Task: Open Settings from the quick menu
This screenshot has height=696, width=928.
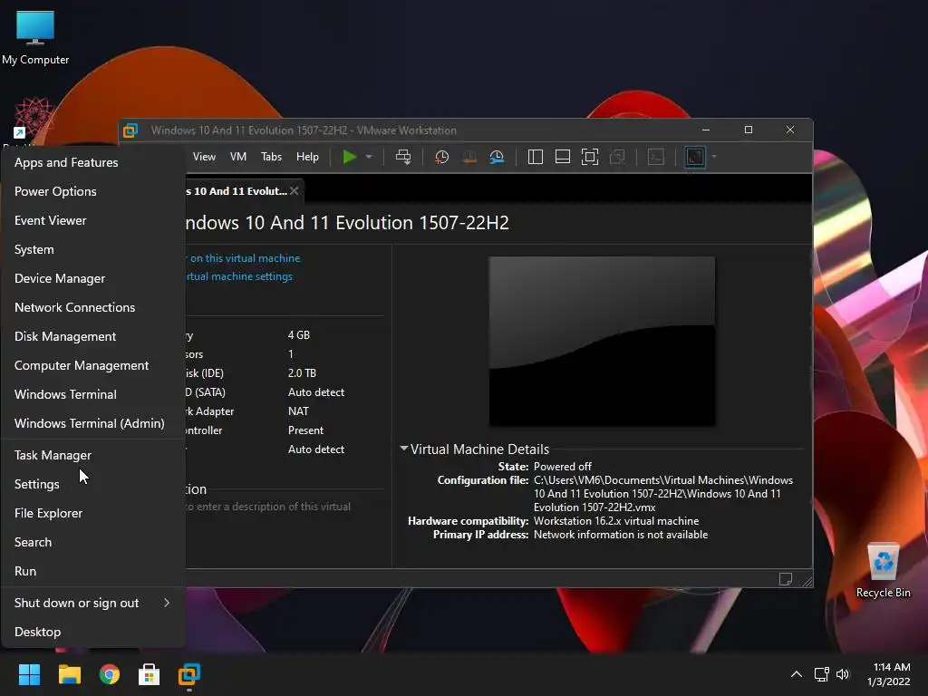Action: tap(93, 484)
